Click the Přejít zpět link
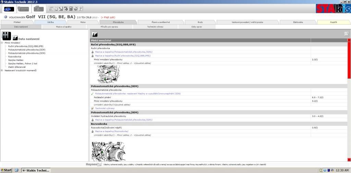 coord(108,17)
